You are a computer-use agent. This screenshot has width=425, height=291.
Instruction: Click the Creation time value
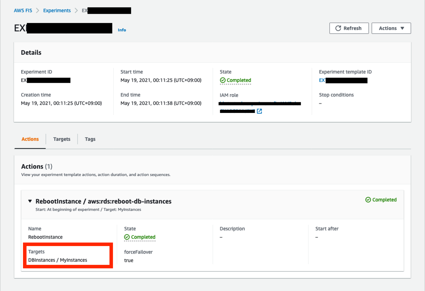tap(61, 103)
